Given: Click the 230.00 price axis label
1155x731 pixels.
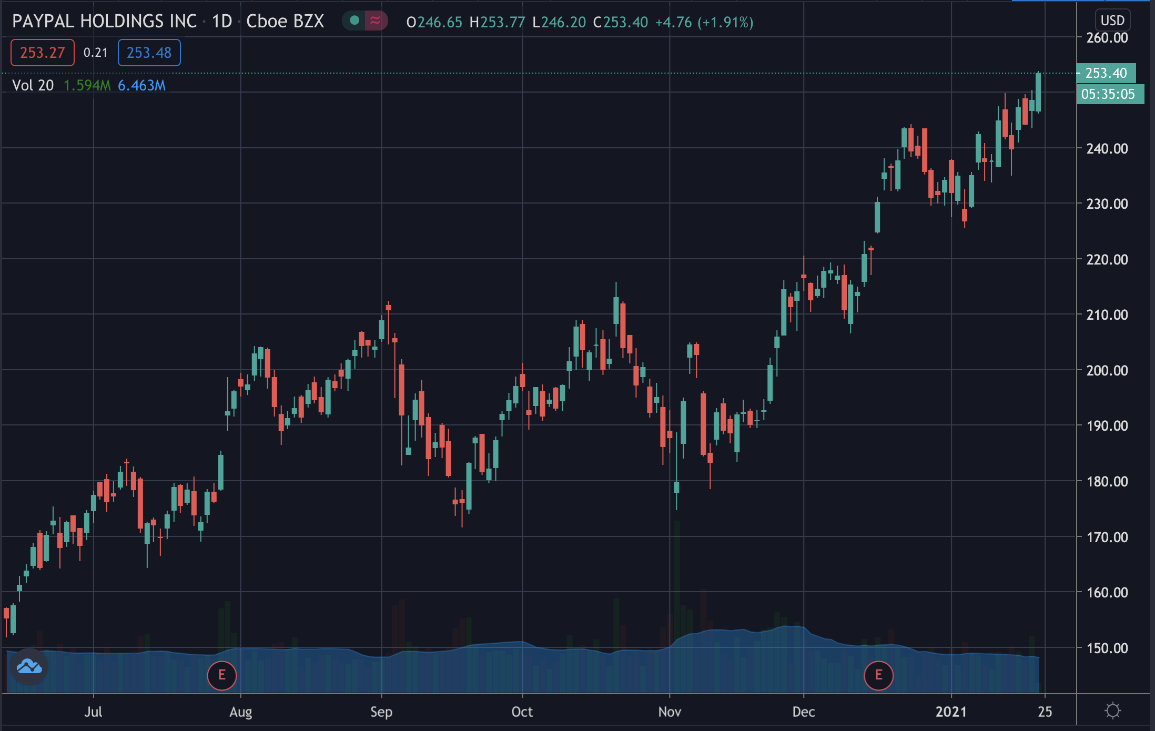Looking at the screenshot, I should coord(1107,204).
